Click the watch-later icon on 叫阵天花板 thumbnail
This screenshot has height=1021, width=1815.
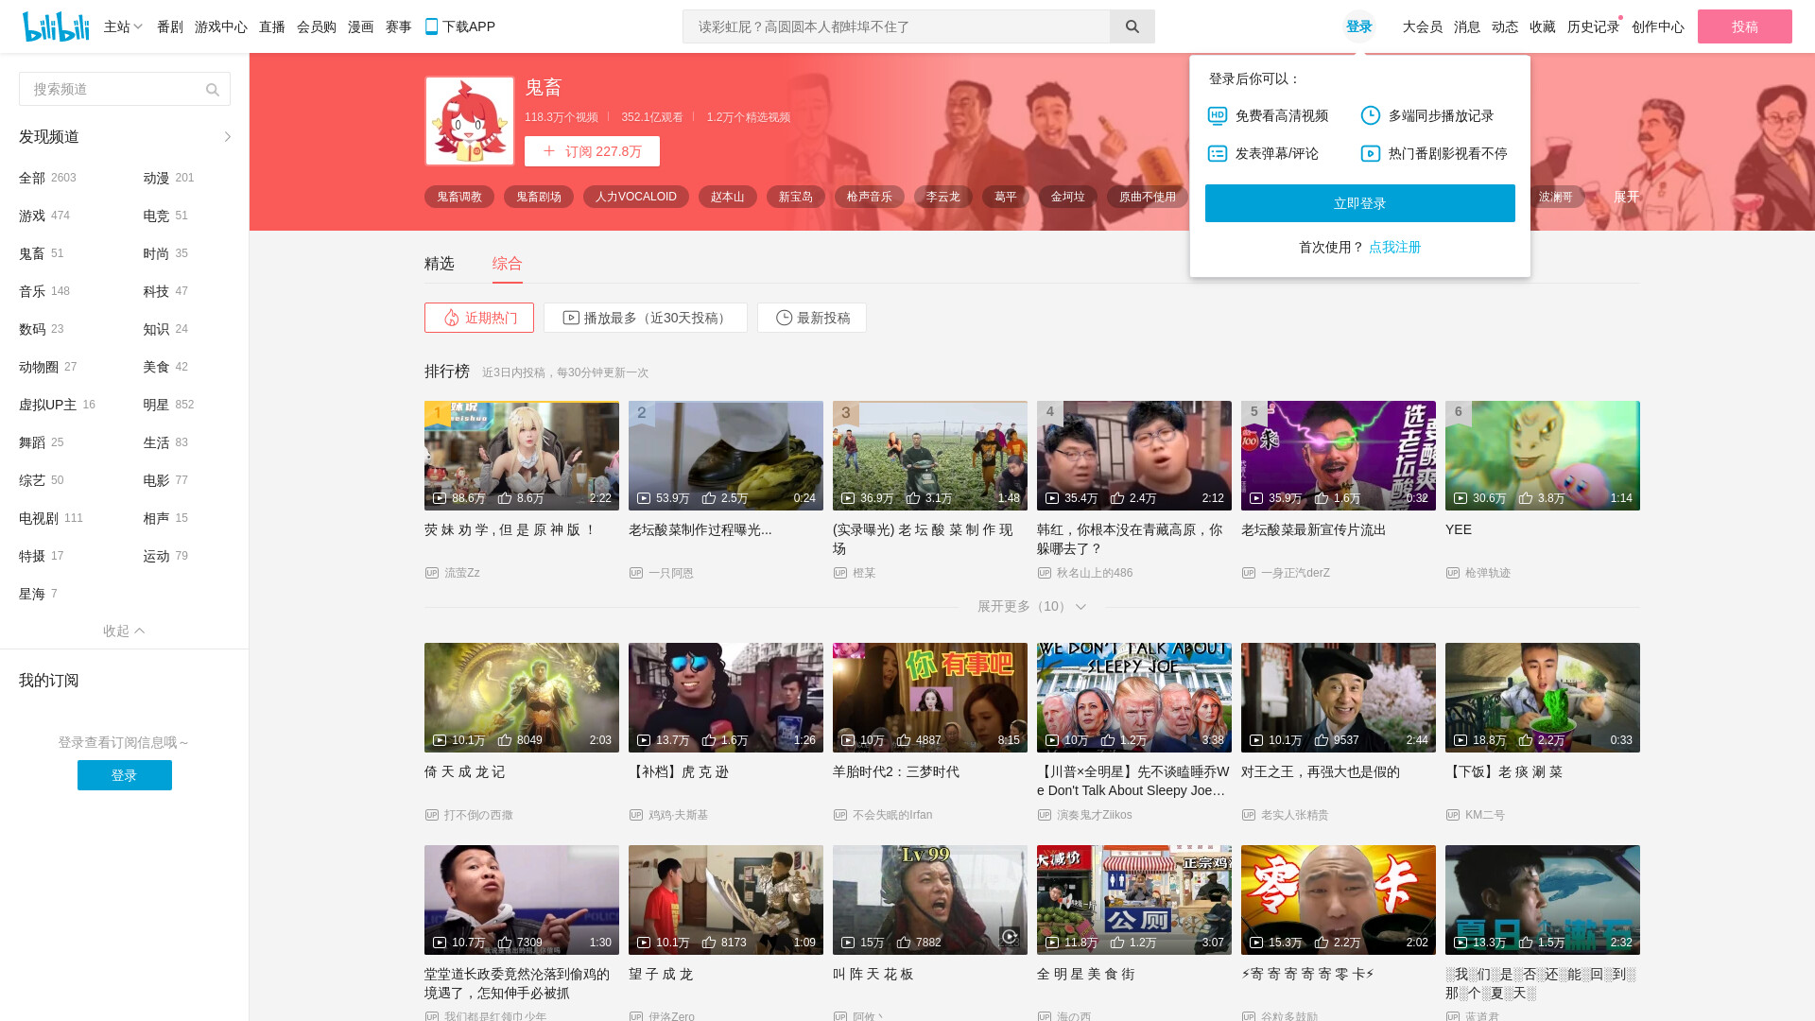pos(1010,937)
